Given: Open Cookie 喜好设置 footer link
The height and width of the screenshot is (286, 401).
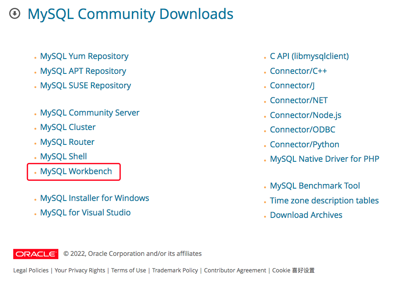Looking at the screenshot, I should (293, 270).
